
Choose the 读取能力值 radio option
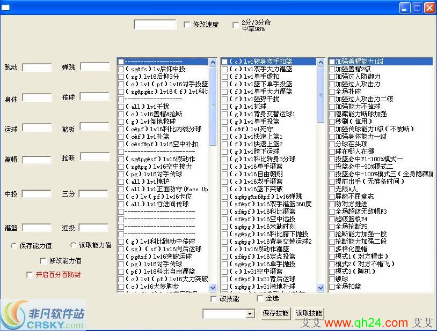(x=74, y=245)
